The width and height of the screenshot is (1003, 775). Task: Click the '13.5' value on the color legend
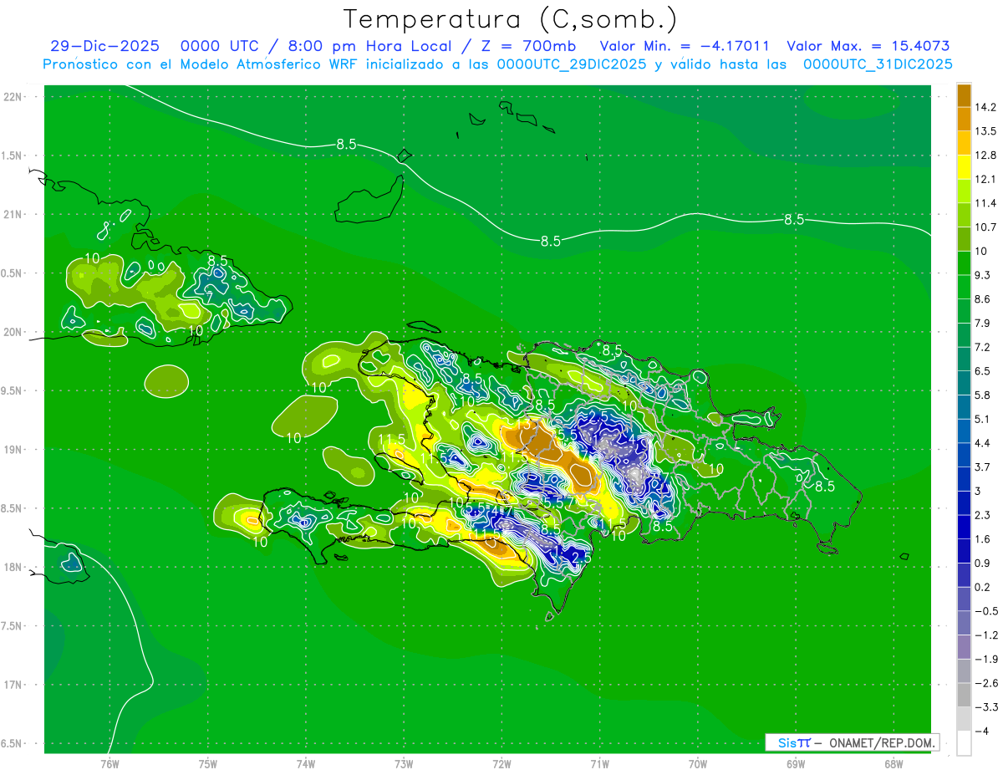pyautogui.click(x=986, y=131)
